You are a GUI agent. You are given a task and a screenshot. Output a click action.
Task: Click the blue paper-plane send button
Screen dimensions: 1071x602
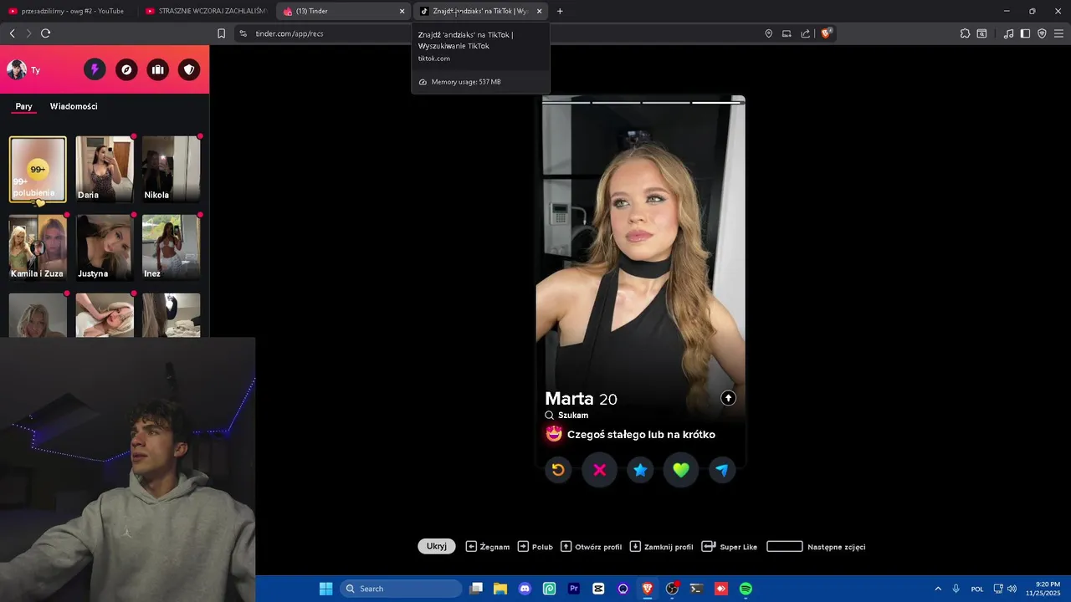(x=722, y=470)
